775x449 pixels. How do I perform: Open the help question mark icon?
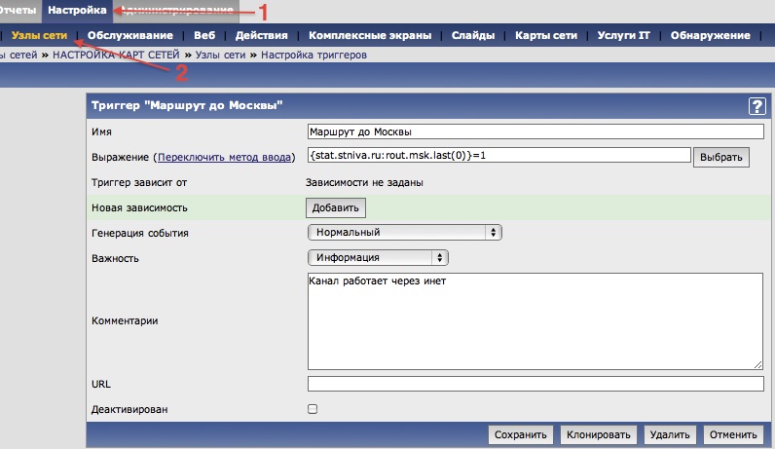click(756, 107)
